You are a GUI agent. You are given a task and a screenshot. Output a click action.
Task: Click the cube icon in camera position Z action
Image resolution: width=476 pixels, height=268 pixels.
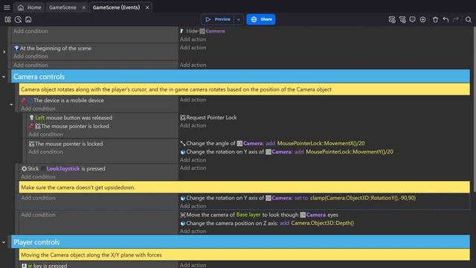pos(183,223)
